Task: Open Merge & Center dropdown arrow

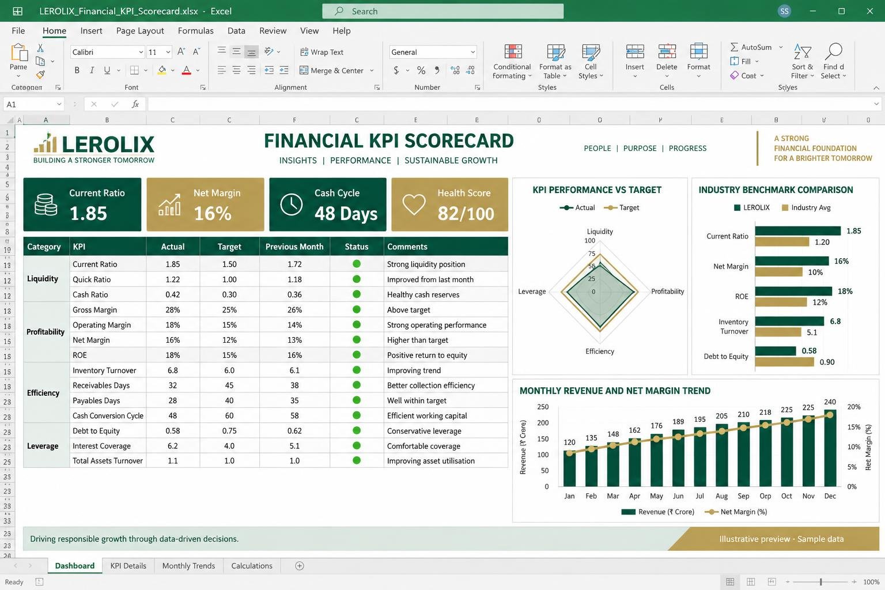Action: tap(372, 71)
